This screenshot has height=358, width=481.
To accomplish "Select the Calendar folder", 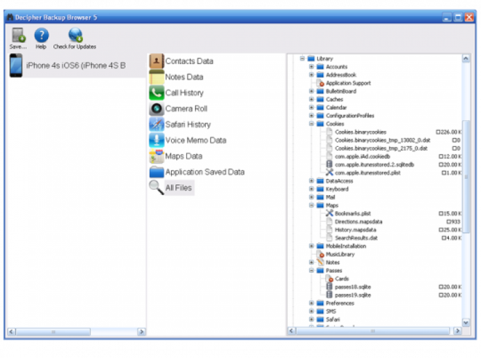I will [x=336, y=107].
